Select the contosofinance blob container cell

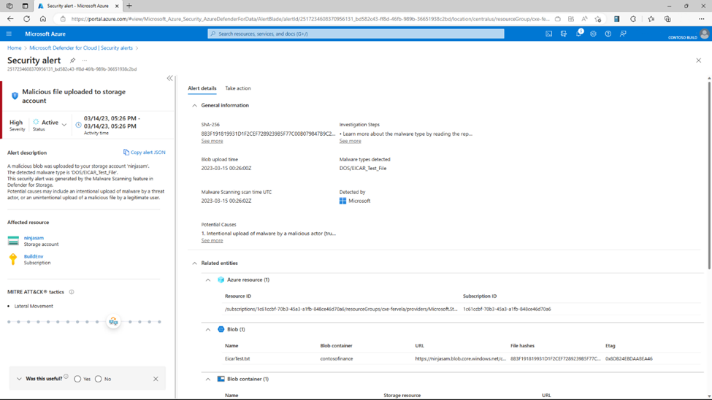tap(337, 358)
